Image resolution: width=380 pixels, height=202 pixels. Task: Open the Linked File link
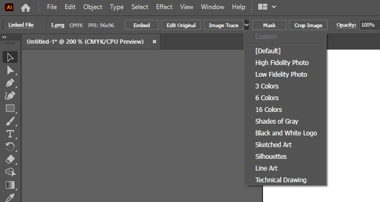[21, 25]
